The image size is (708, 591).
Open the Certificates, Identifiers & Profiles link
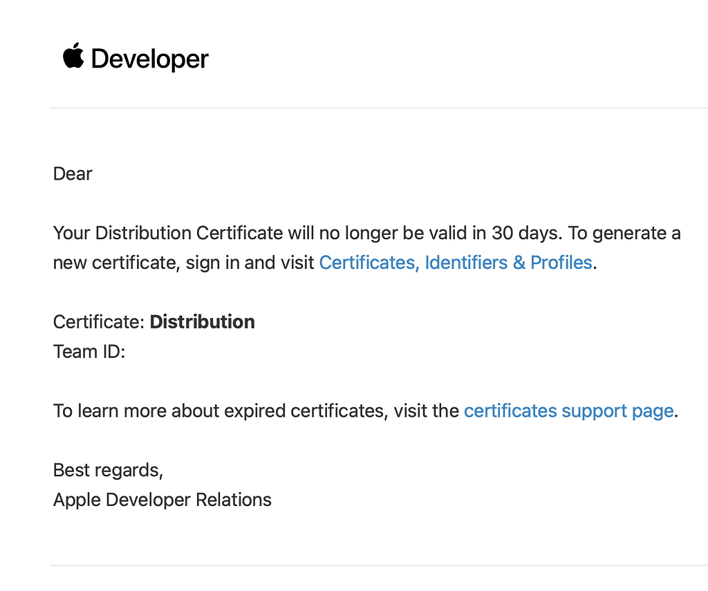click(x=455, y=263)
